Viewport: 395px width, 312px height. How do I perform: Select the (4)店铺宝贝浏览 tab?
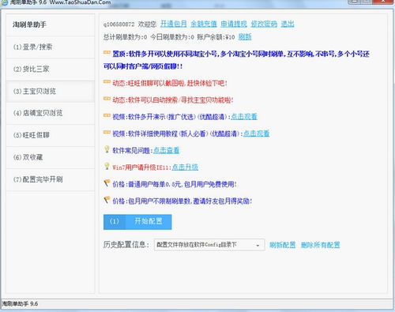pyautogui.click(x=51, y=113)
